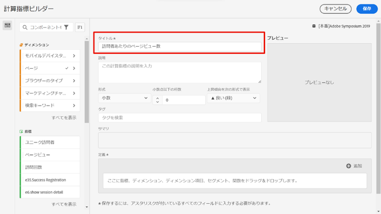Select the ページ dimension with checkmark
This screenshot has height=214, width=381.
coord(46,68)
